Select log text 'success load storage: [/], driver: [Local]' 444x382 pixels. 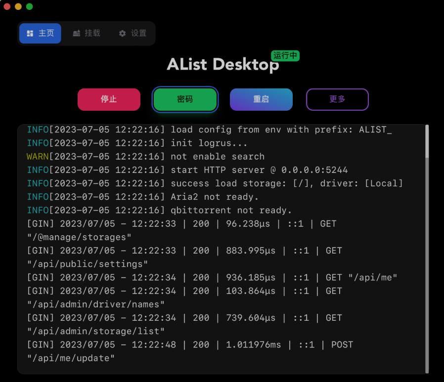[287, 183]
